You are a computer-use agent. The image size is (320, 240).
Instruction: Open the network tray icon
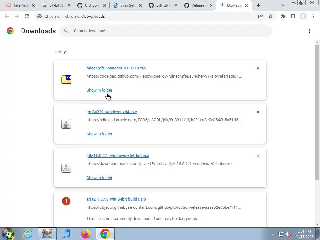[x=281, y=234]
